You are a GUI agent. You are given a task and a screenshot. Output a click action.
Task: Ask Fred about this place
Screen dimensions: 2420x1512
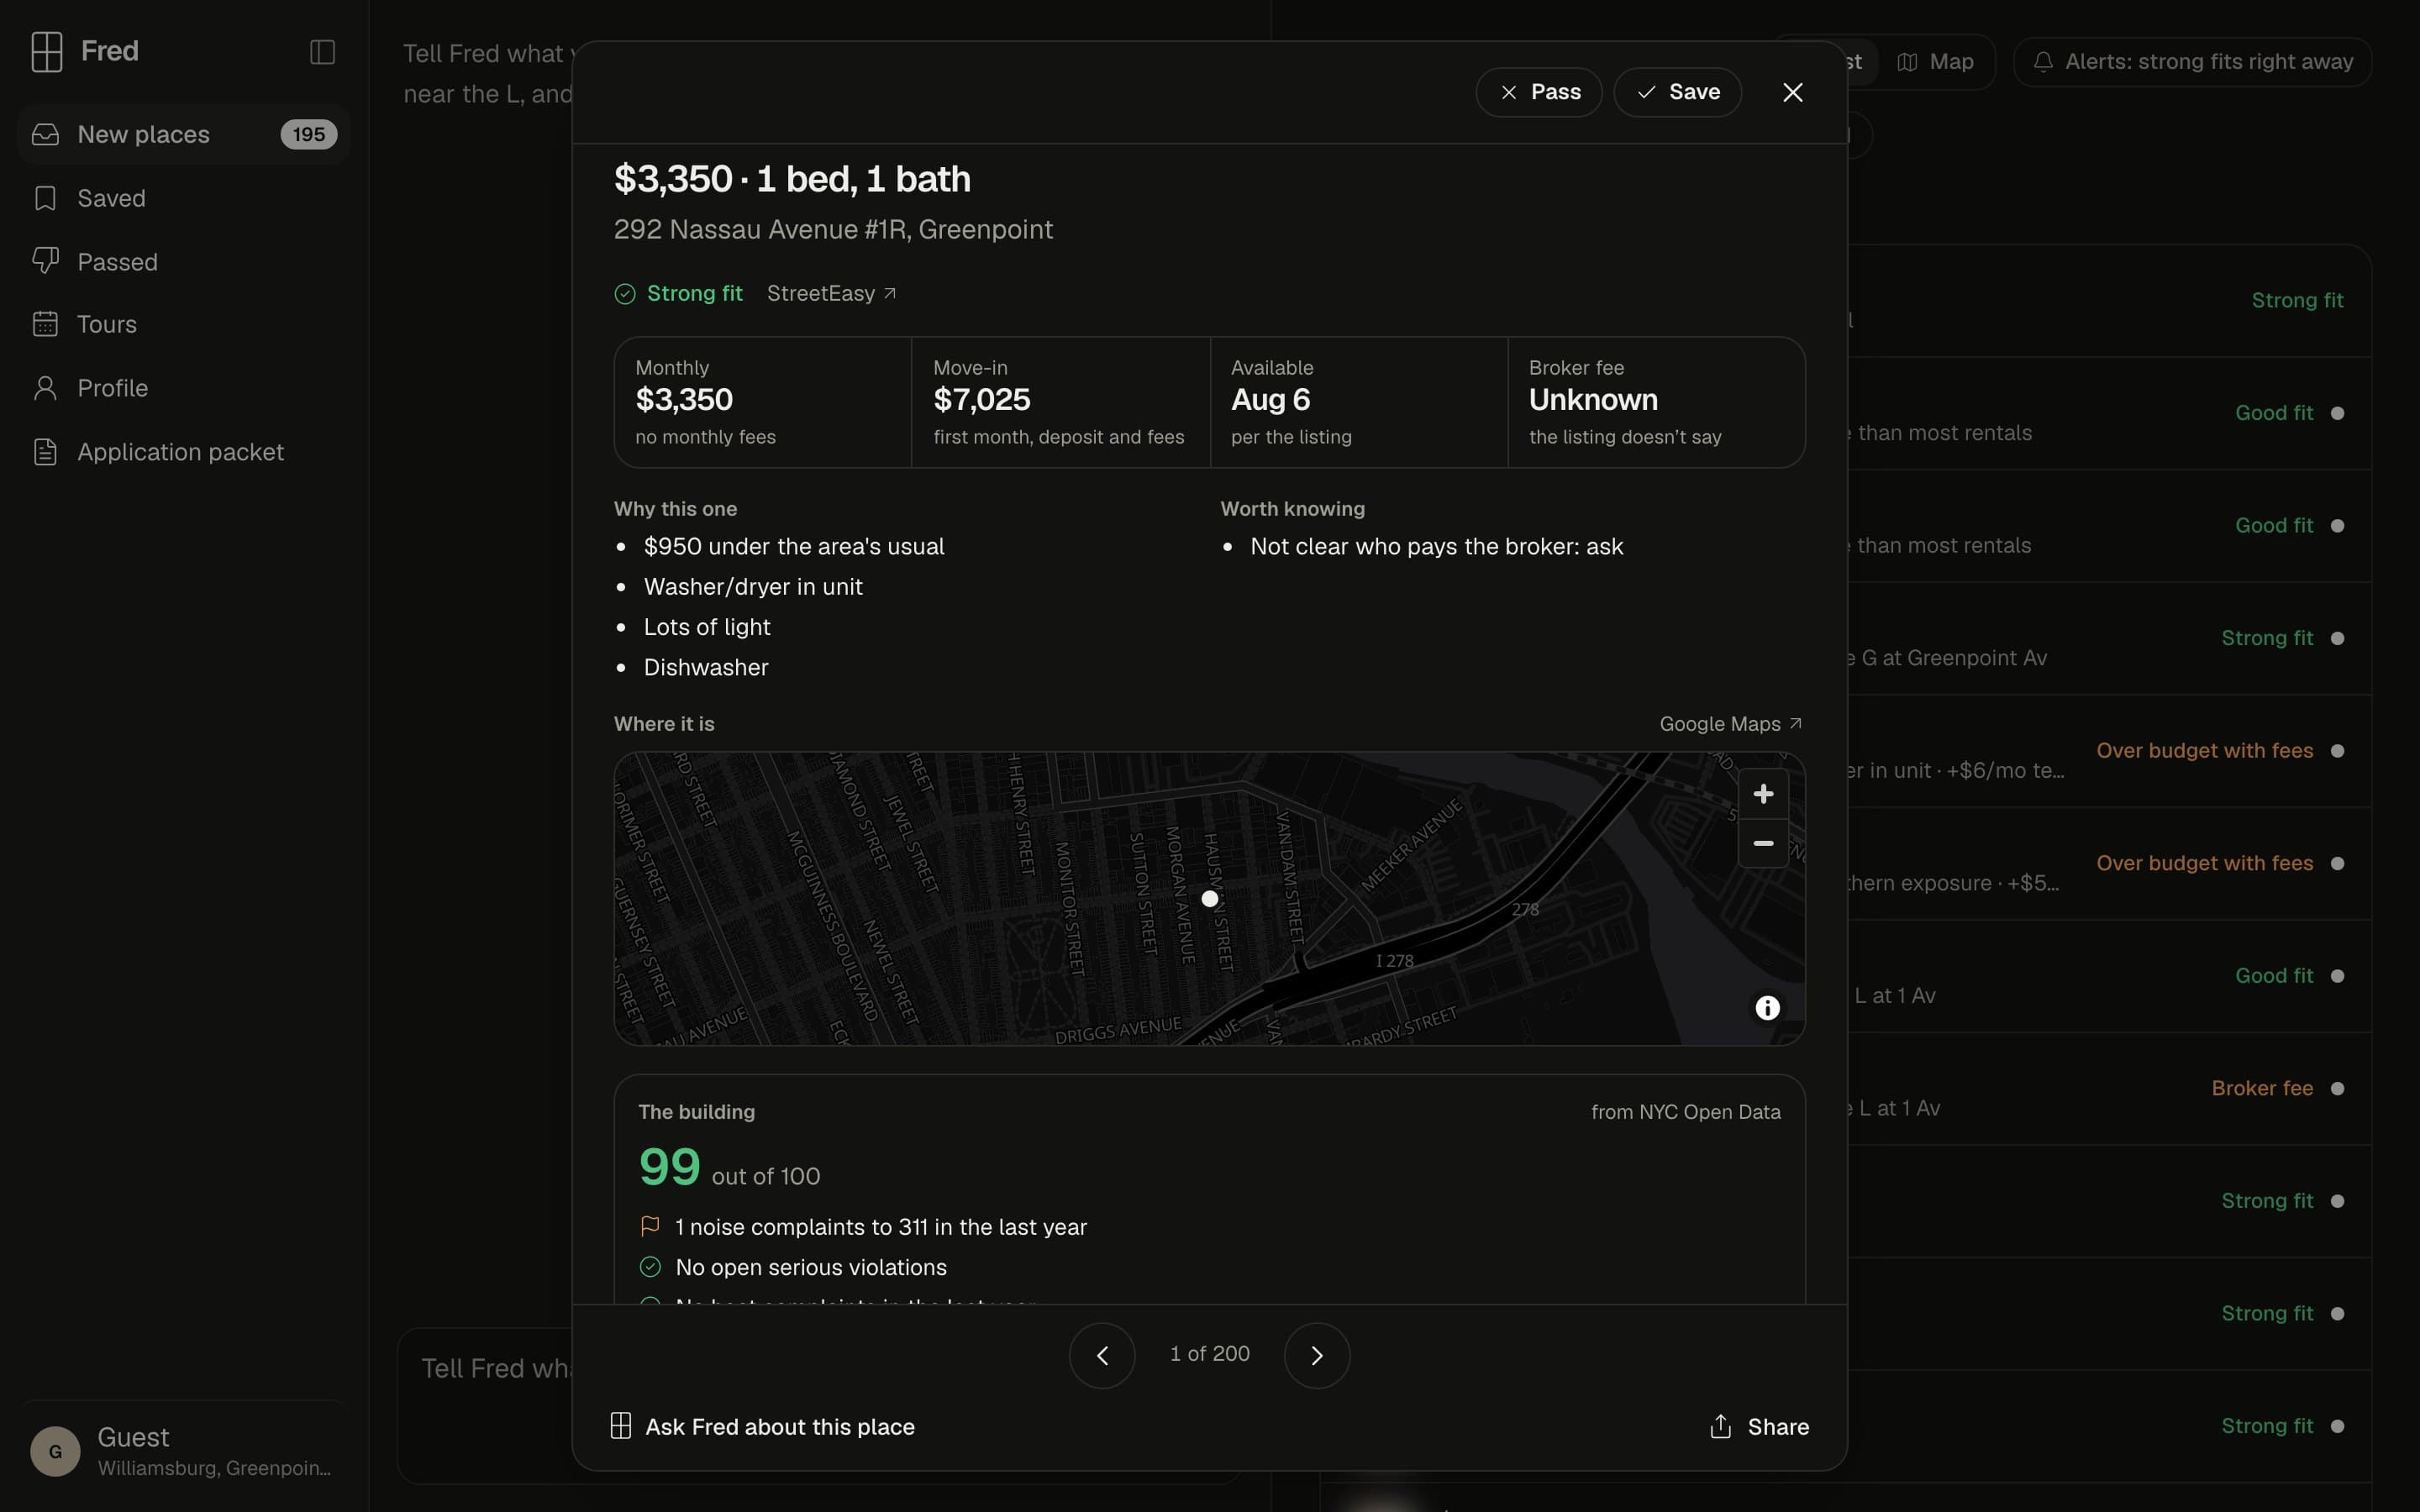coord(762,1426)
